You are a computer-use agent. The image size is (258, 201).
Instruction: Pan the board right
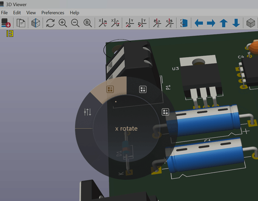click(211, 23)
